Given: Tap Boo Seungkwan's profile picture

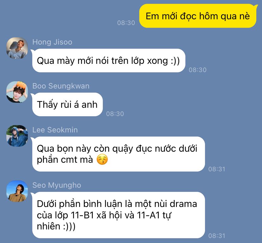Looking at the screenshot, I should click(x=17, y=92).
